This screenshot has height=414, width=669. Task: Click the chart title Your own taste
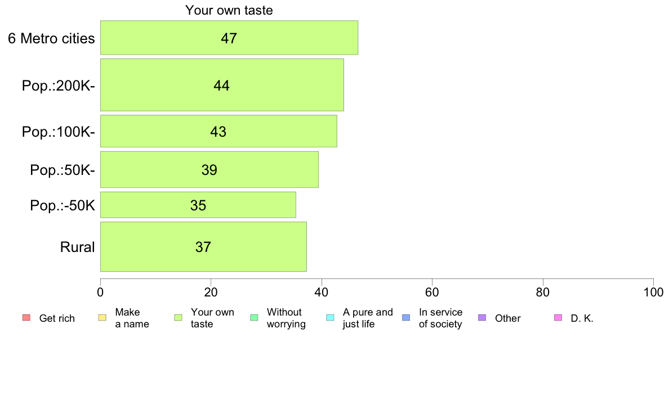(x=229, y=10)
